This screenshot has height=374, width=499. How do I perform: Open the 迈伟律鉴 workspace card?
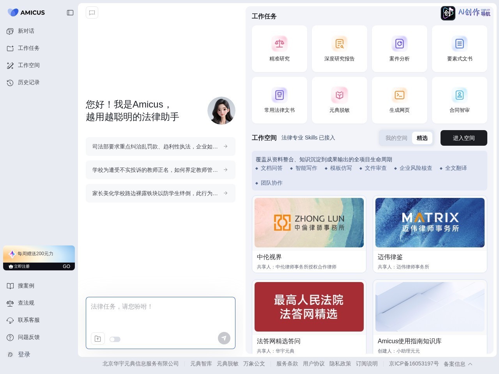430,234
